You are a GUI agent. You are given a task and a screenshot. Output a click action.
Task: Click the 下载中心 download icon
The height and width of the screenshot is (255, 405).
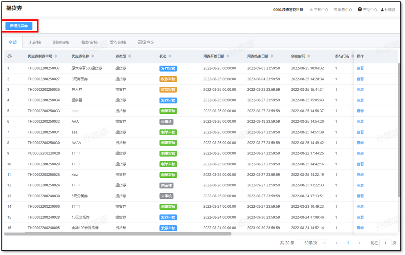tap(311, 10)
